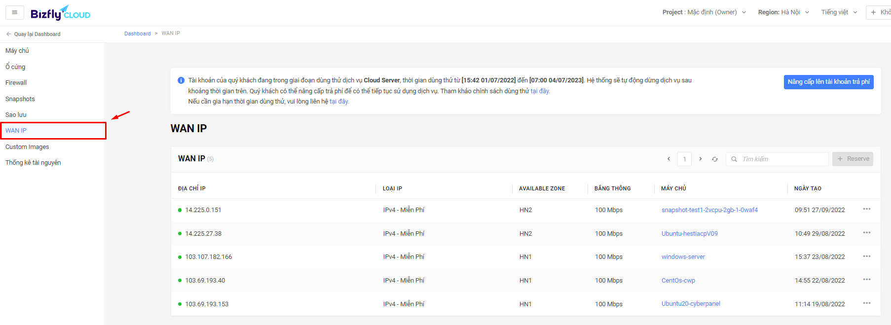Toggle the hamburger menu button
Screen dimensions: 891x325
[15, 12]
